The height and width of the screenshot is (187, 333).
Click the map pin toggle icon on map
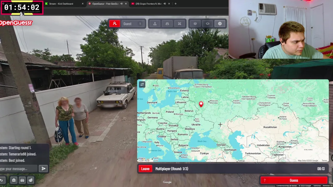point(142,84)
